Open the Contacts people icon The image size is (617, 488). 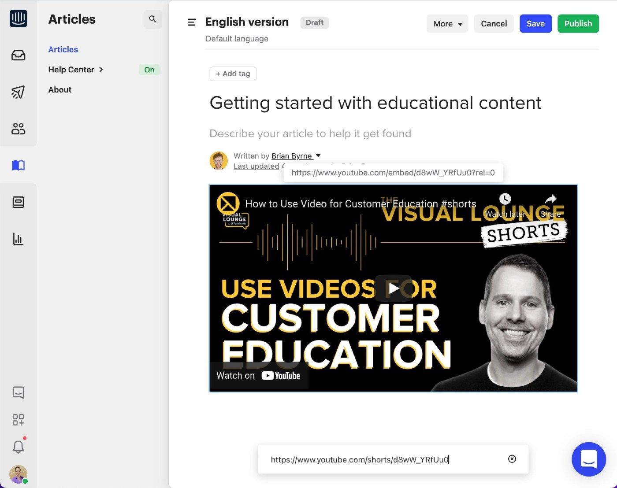click(x=18, y=129)
